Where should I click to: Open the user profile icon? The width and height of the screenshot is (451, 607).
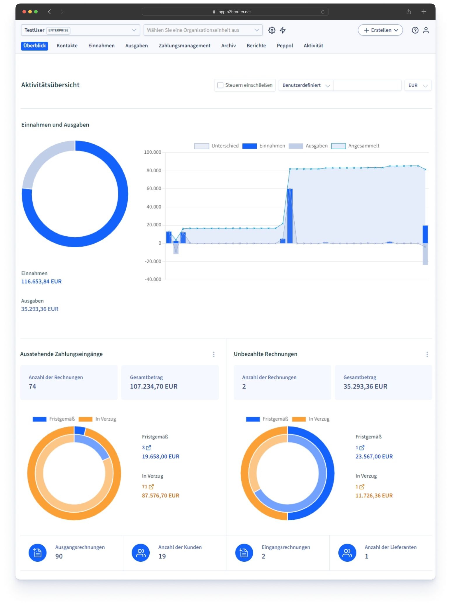coord(426,30)
